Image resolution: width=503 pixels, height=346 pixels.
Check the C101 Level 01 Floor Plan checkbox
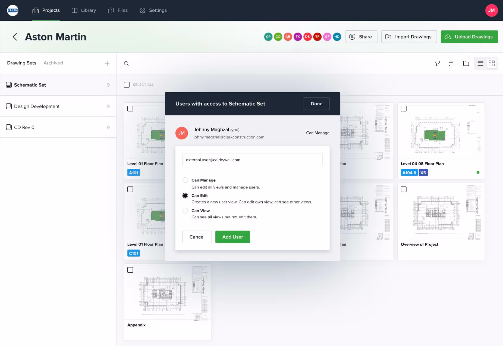click(130, 189)
